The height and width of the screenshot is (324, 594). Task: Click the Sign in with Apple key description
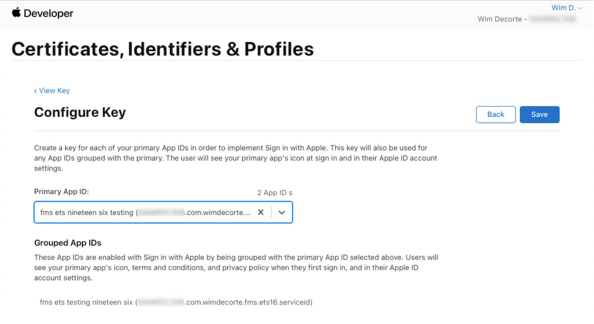236,158
